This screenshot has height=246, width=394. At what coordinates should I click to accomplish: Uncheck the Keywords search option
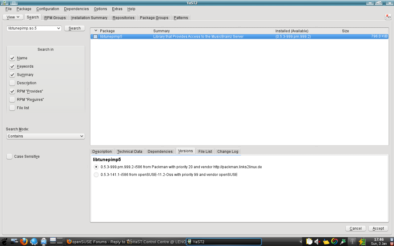point(12,66)
